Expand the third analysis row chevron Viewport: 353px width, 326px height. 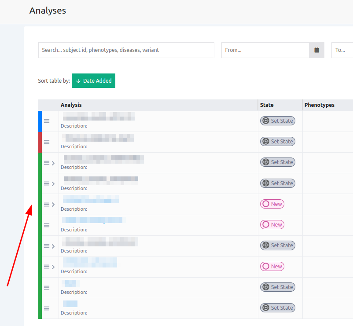click(53, 163)
